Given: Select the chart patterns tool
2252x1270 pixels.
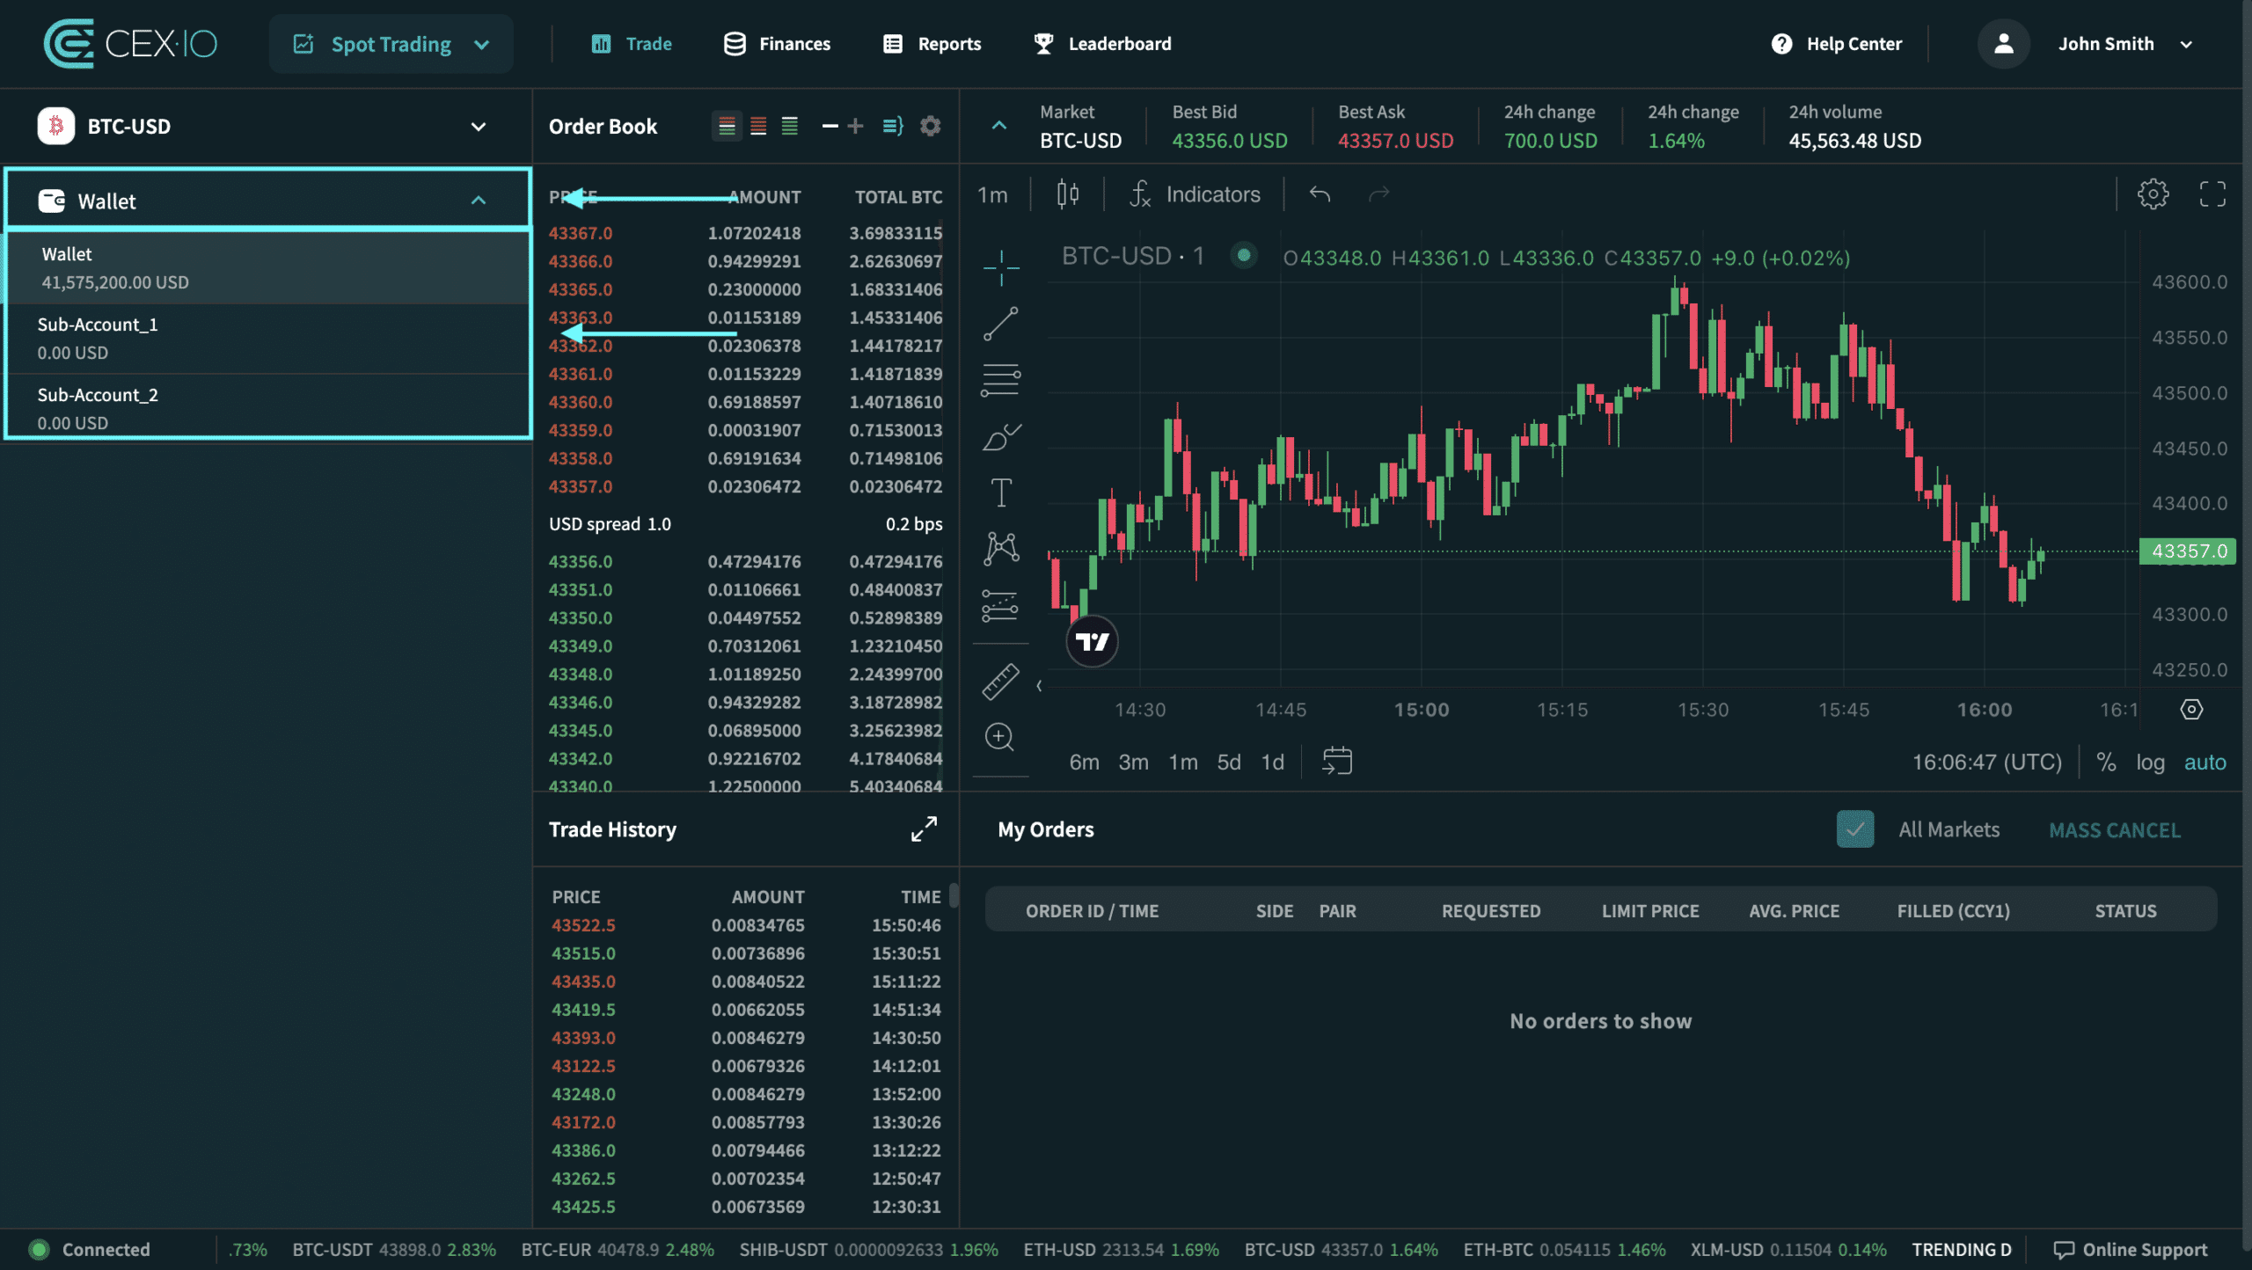Looking at the screenshot, I should (1001, 549).
